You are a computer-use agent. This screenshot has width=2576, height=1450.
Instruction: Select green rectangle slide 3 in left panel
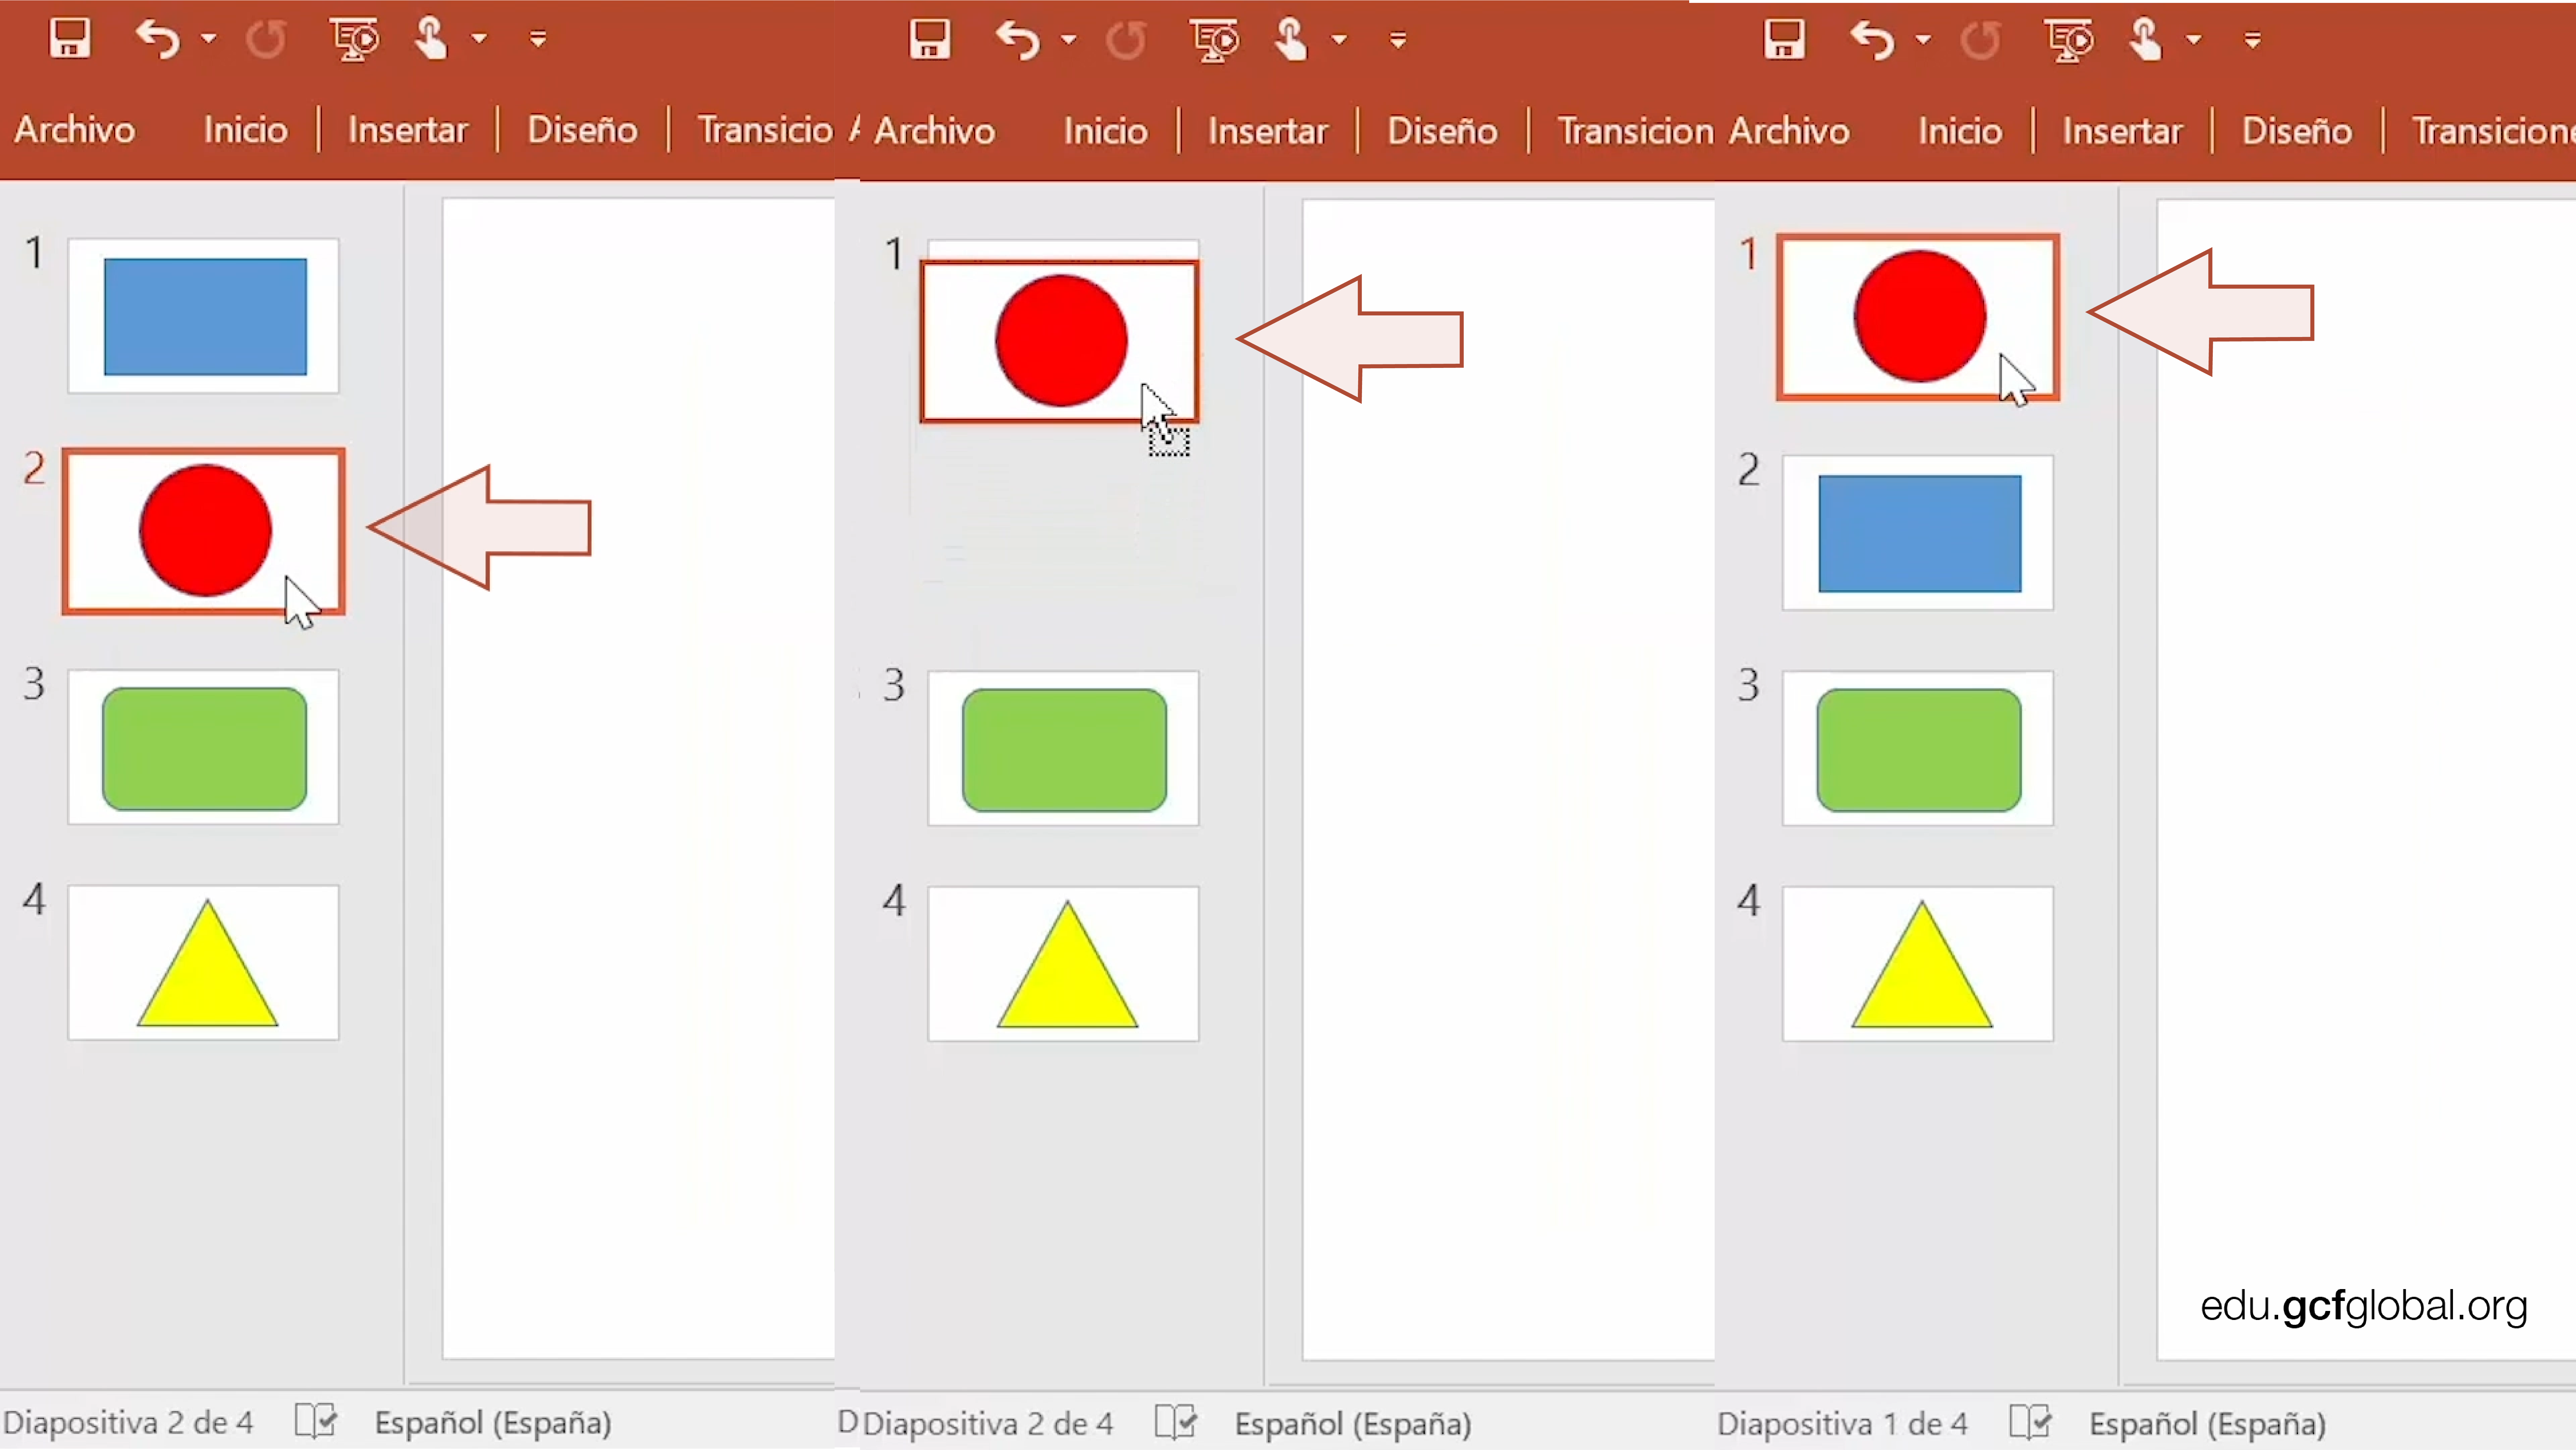(x=204, y=747)
